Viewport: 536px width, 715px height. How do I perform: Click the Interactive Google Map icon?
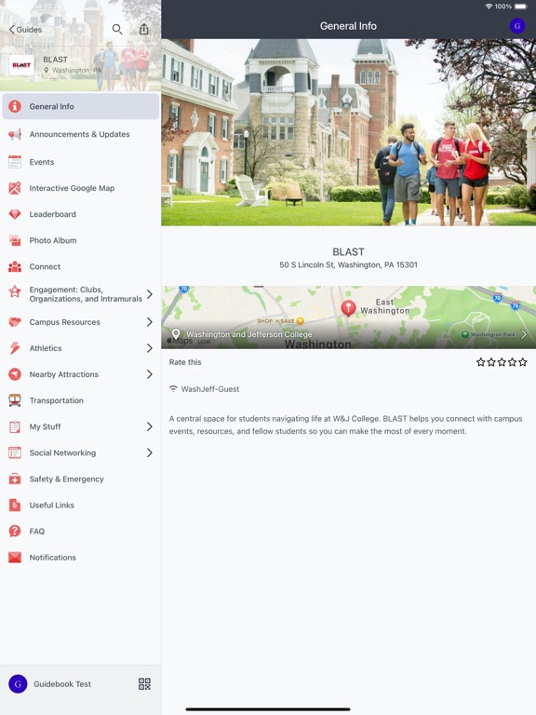click(x=15, y=188)
